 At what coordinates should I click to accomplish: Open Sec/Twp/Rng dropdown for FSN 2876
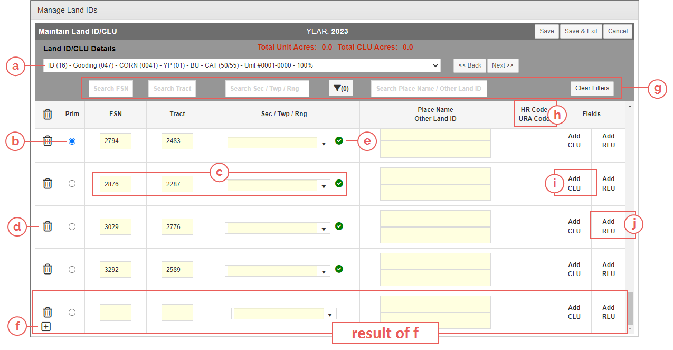[x=278, y=185]
